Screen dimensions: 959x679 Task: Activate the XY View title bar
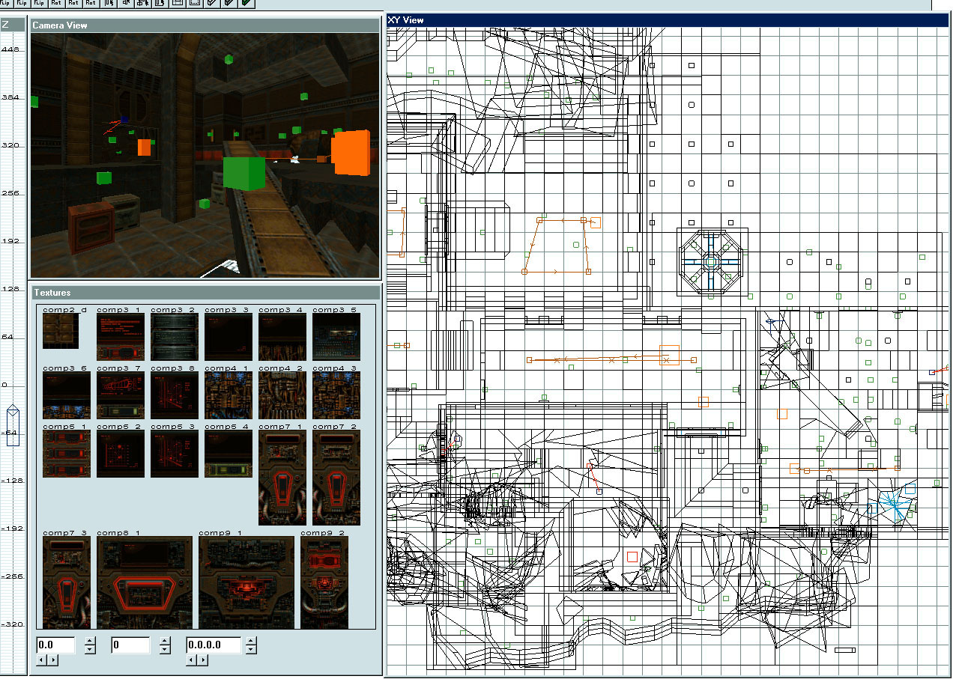(x=668, y=20)
